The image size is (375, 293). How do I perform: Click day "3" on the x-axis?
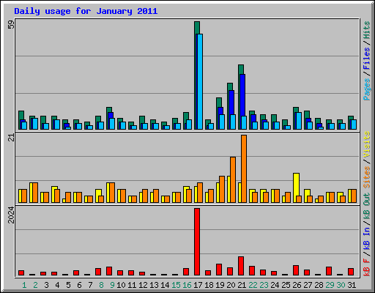coord(46,285)
